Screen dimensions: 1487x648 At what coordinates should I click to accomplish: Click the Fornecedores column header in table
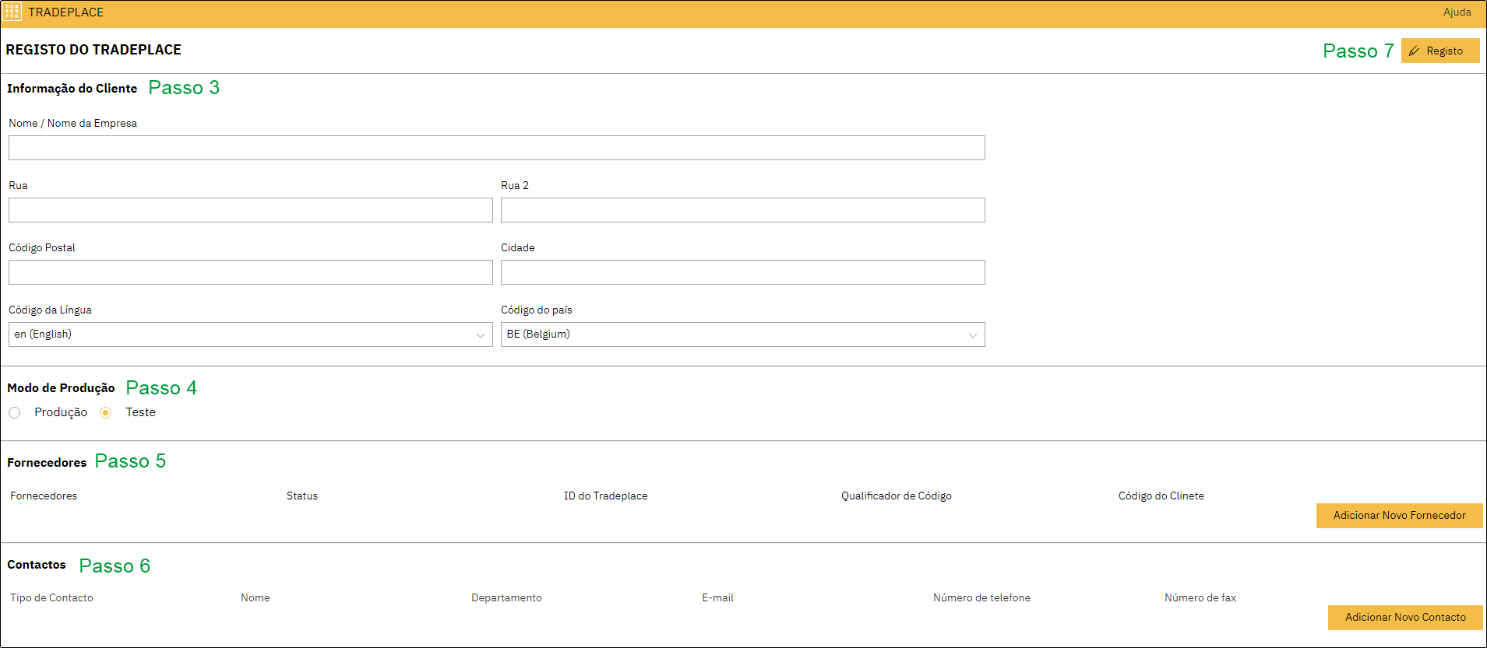coord(44,496)
